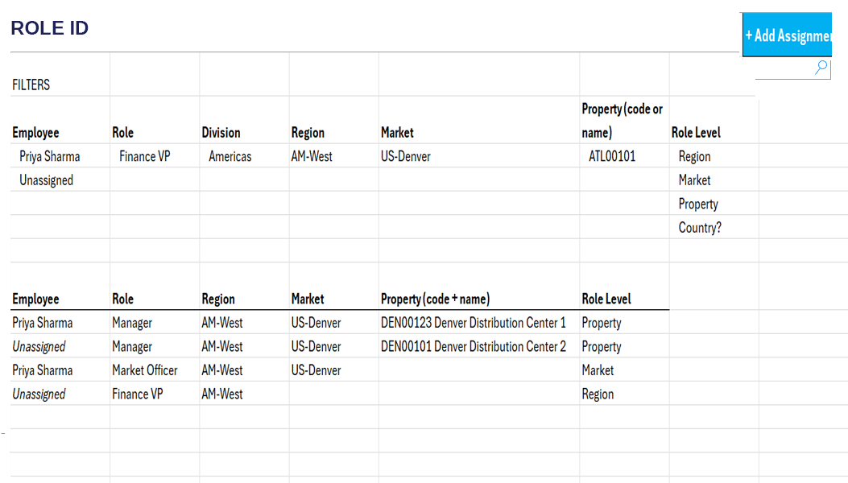
Task: Click the DEN00101 Denver Distribution Center 2 cell
Action: pos(474,347)
